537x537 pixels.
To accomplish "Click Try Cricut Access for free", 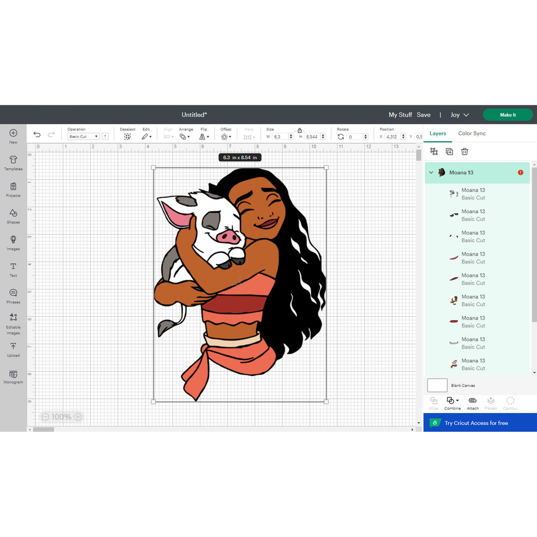I will coord(480,423).
